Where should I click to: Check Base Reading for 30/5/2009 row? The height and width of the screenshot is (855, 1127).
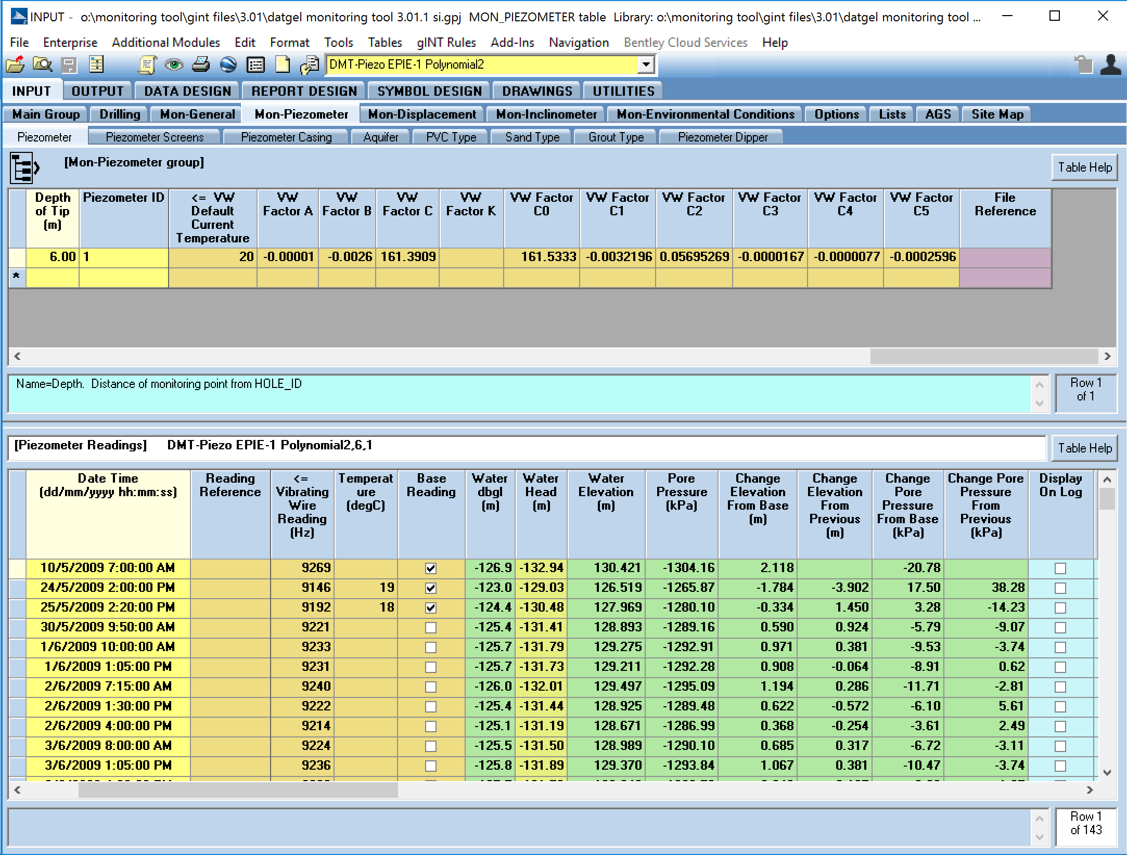click(x=431, y=628)
